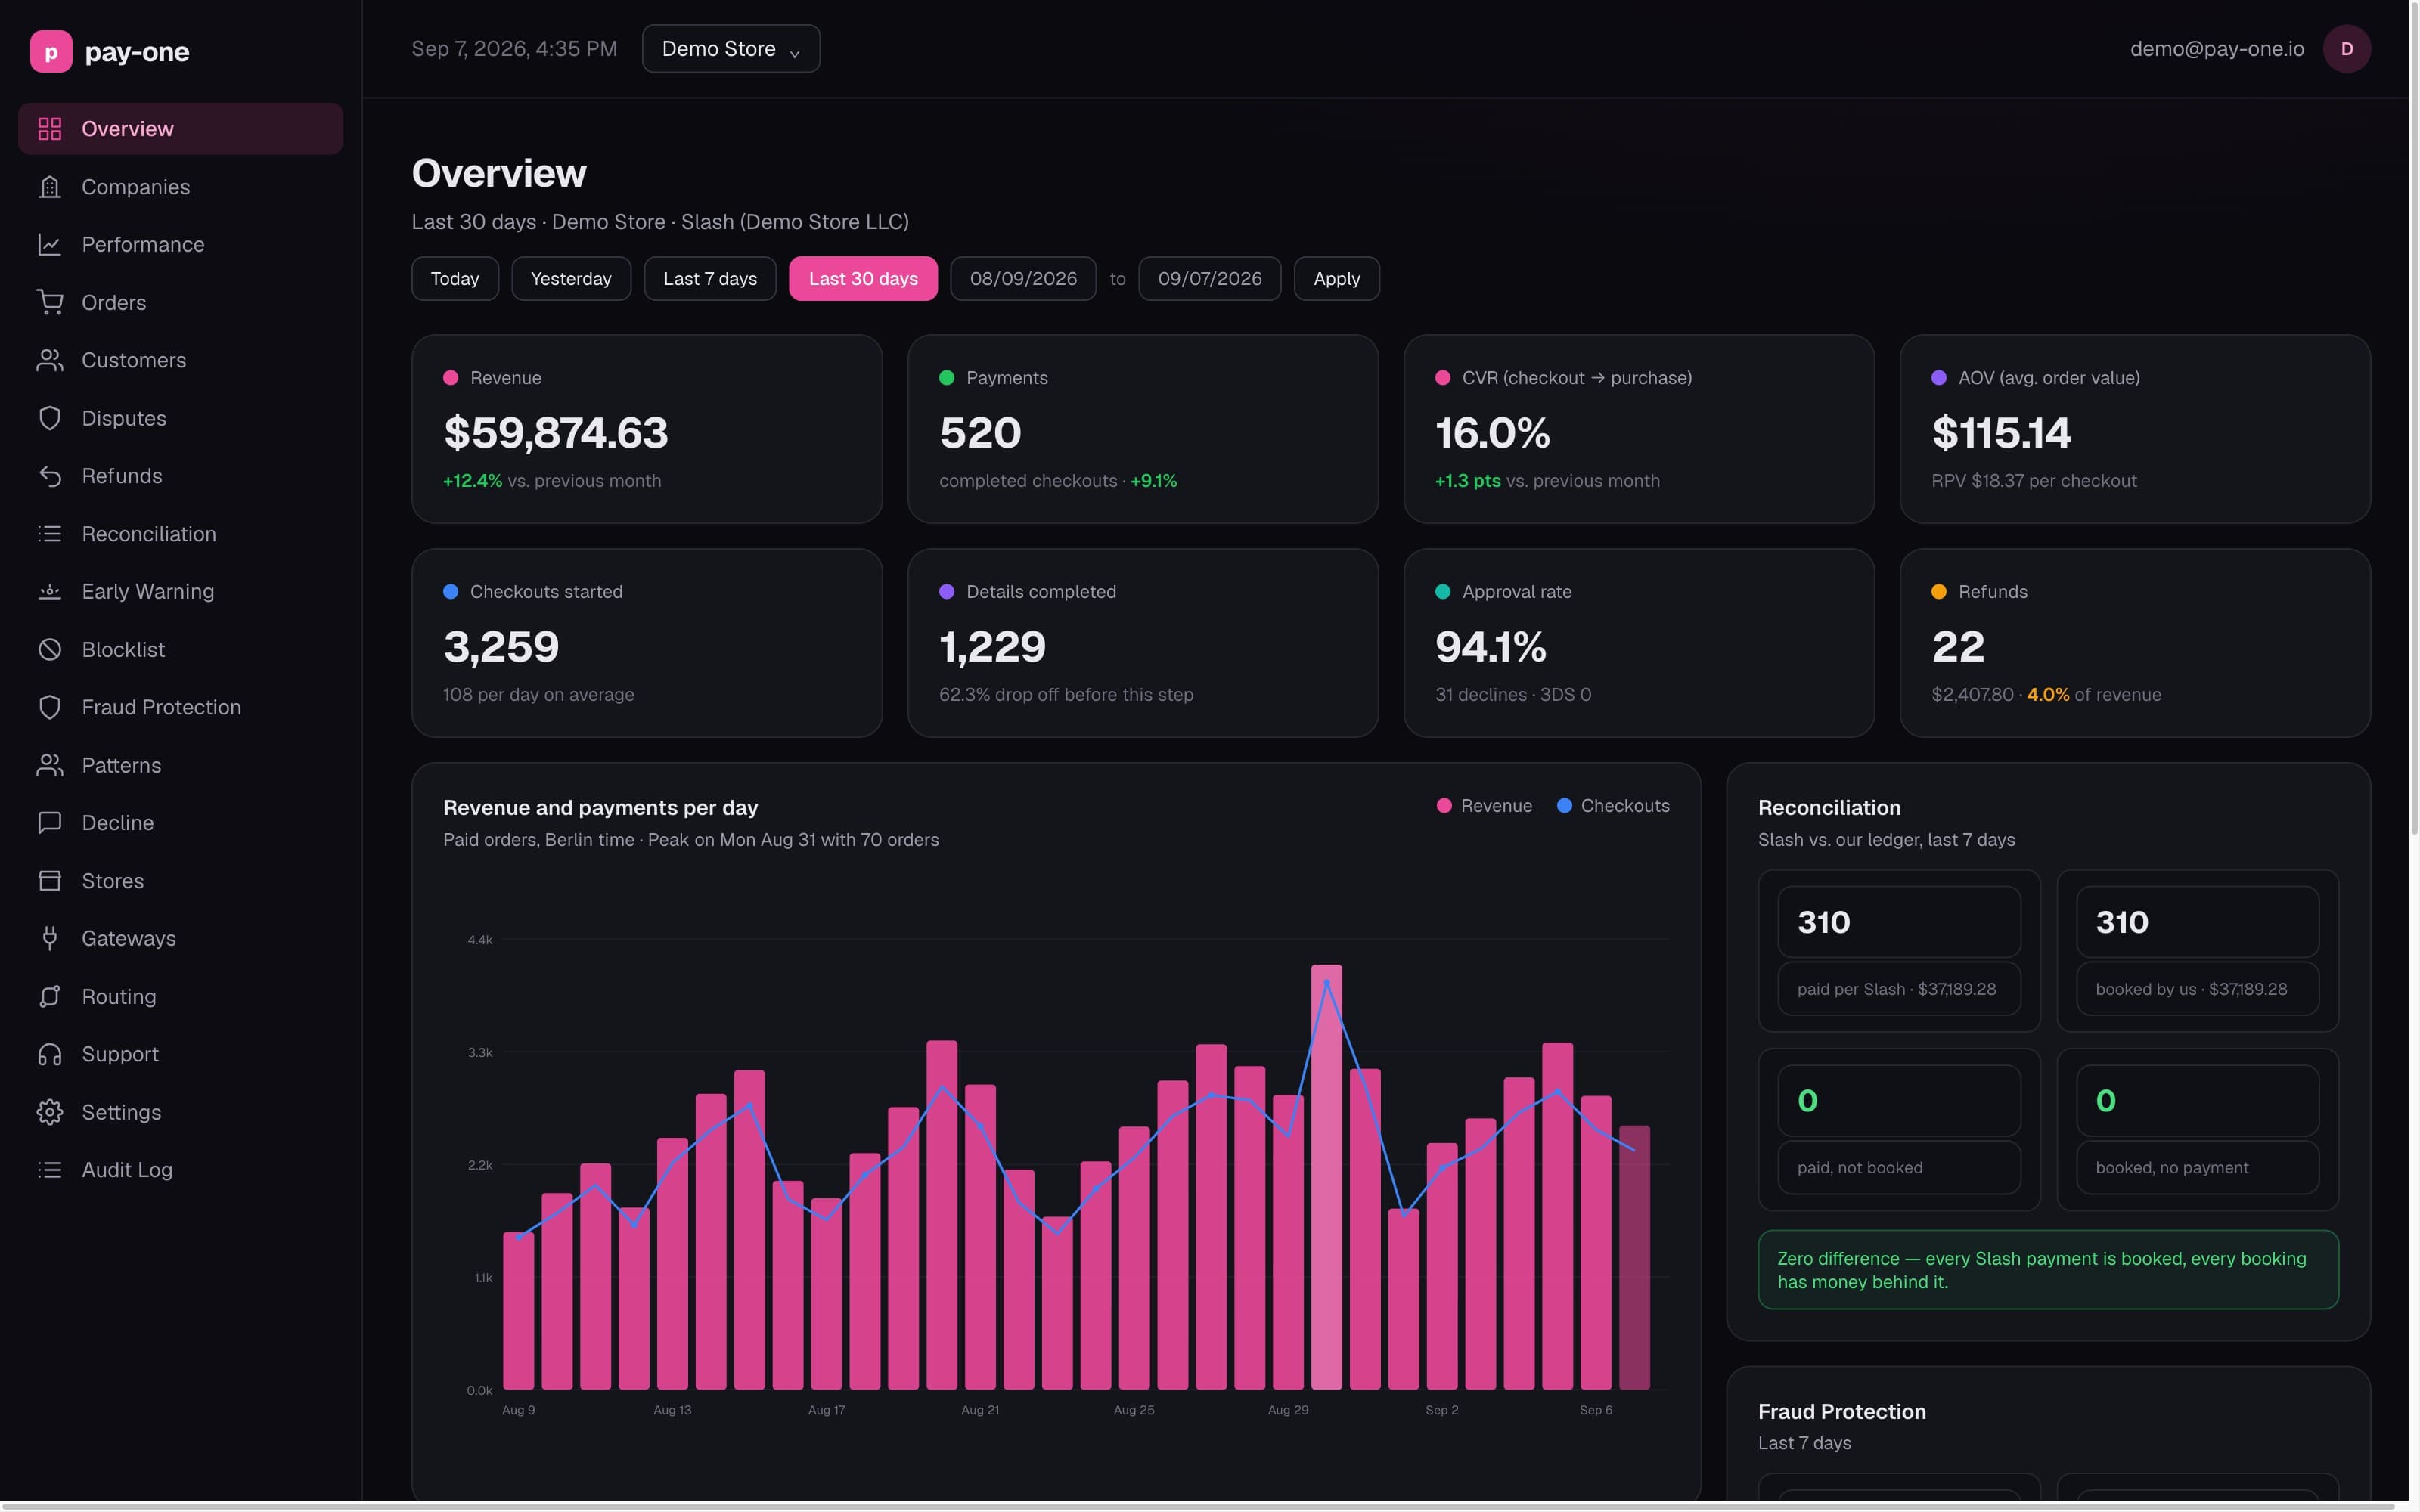This screenshot has width=2420, height=1512.
Task: Click the Details completed 1,229 card
Action: 1143,643
